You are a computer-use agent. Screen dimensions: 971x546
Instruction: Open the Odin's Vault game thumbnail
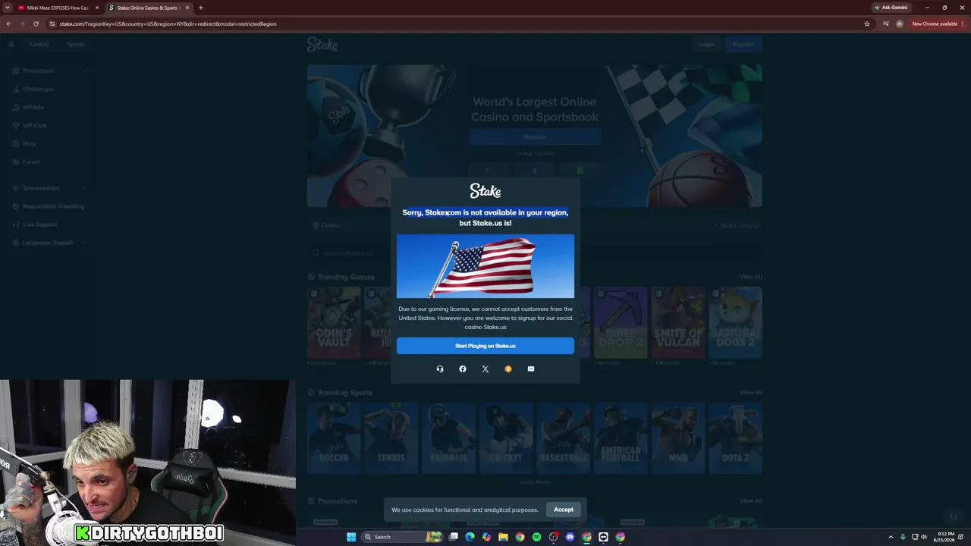tap(334, 322)
